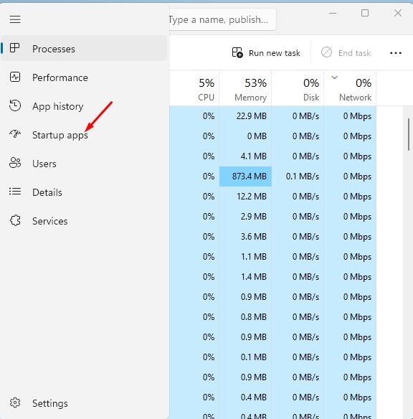
Task: Click the Services puzzle-piece icon
Action: pyautogui.click(x=15, y=220)
